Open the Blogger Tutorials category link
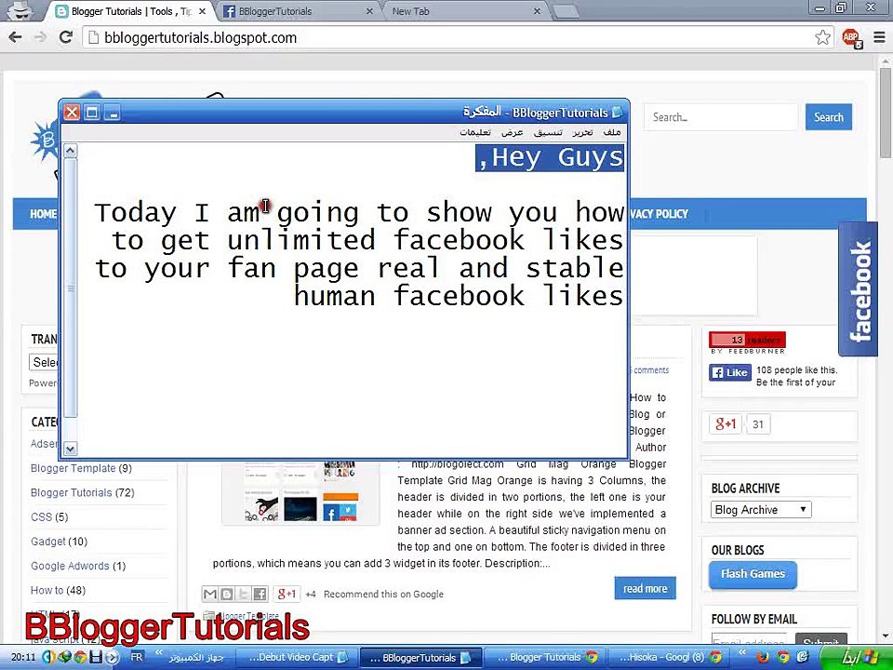Viewport: 893px width, 670px height. (72, 493)
